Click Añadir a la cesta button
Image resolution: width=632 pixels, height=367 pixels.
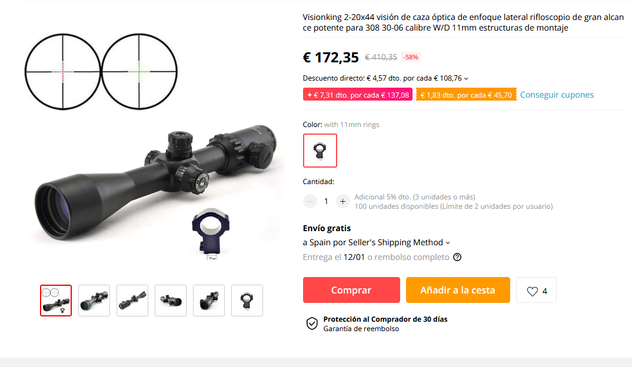pos(458,290)
